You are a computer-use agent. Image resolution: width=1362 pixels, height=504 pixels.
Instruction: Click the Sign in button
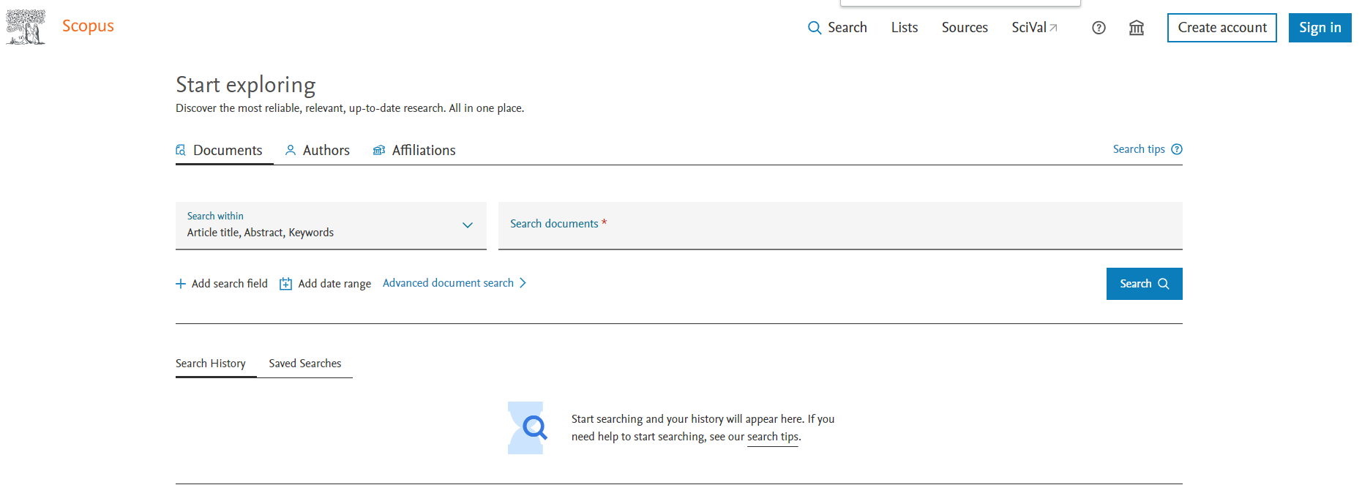(1320, 28)
